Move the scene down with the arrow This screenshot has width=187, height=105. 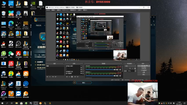click(56, 77)
